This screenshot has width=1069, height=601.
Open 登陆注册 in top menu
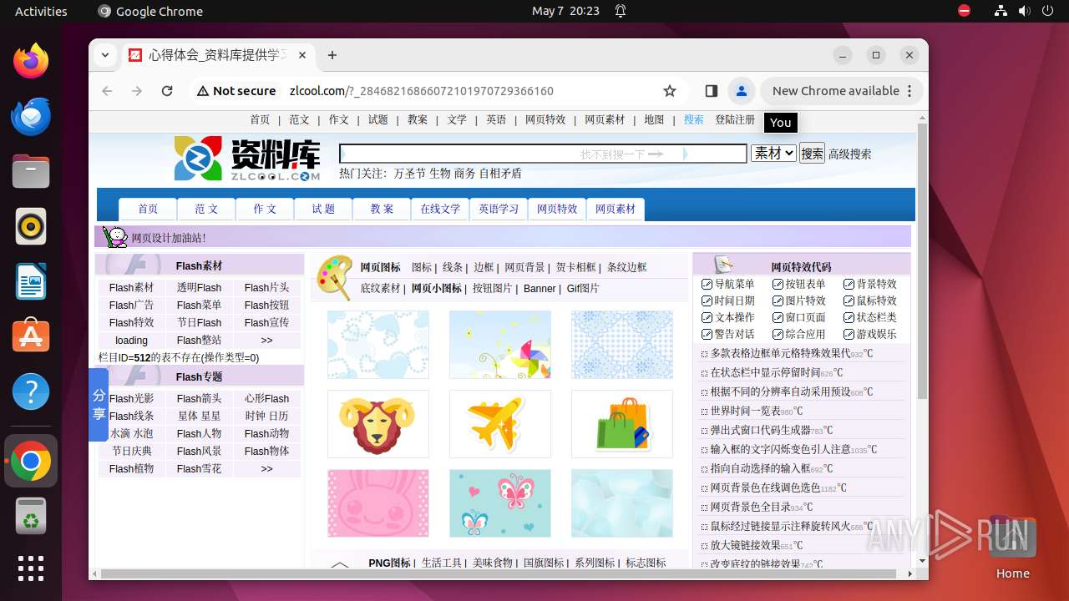tap(735, 119)
